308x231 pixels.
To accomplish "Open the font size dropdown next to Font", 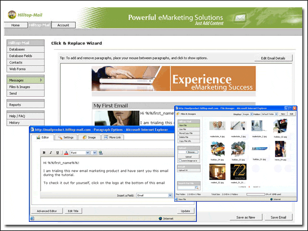I will click(x=94, y=153).
